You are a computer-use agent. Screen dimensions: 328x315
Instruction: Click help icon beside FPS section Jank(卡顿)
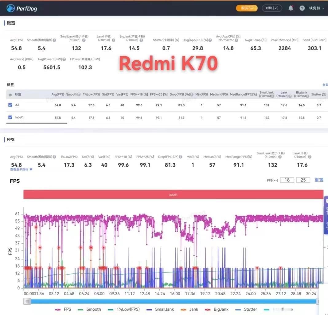tap(310, 157)
